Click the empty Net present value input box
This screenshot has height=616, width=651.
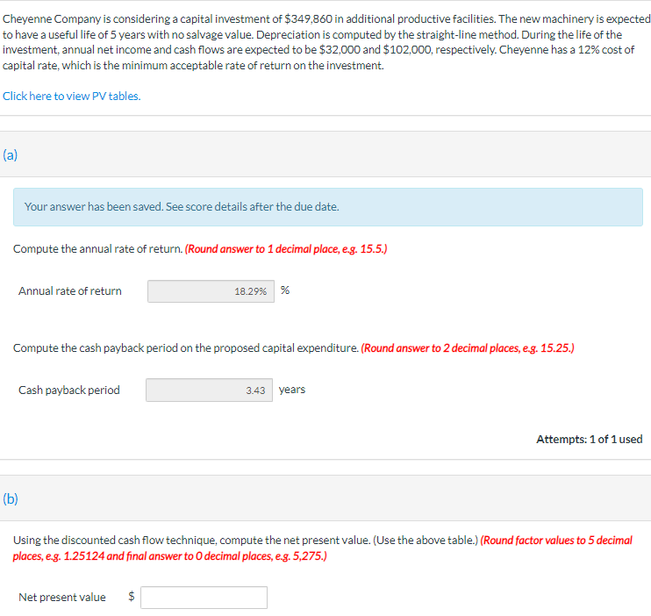click(x=204, y=598)
